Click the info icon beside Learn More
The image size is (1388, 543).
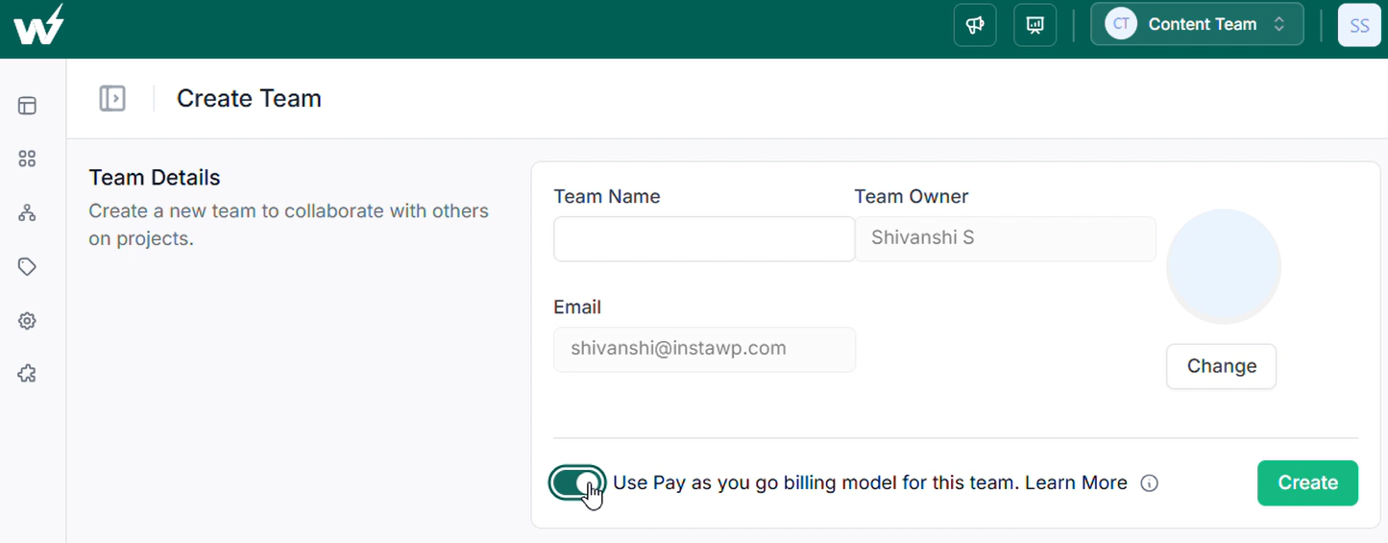[x=1149, y=483]
